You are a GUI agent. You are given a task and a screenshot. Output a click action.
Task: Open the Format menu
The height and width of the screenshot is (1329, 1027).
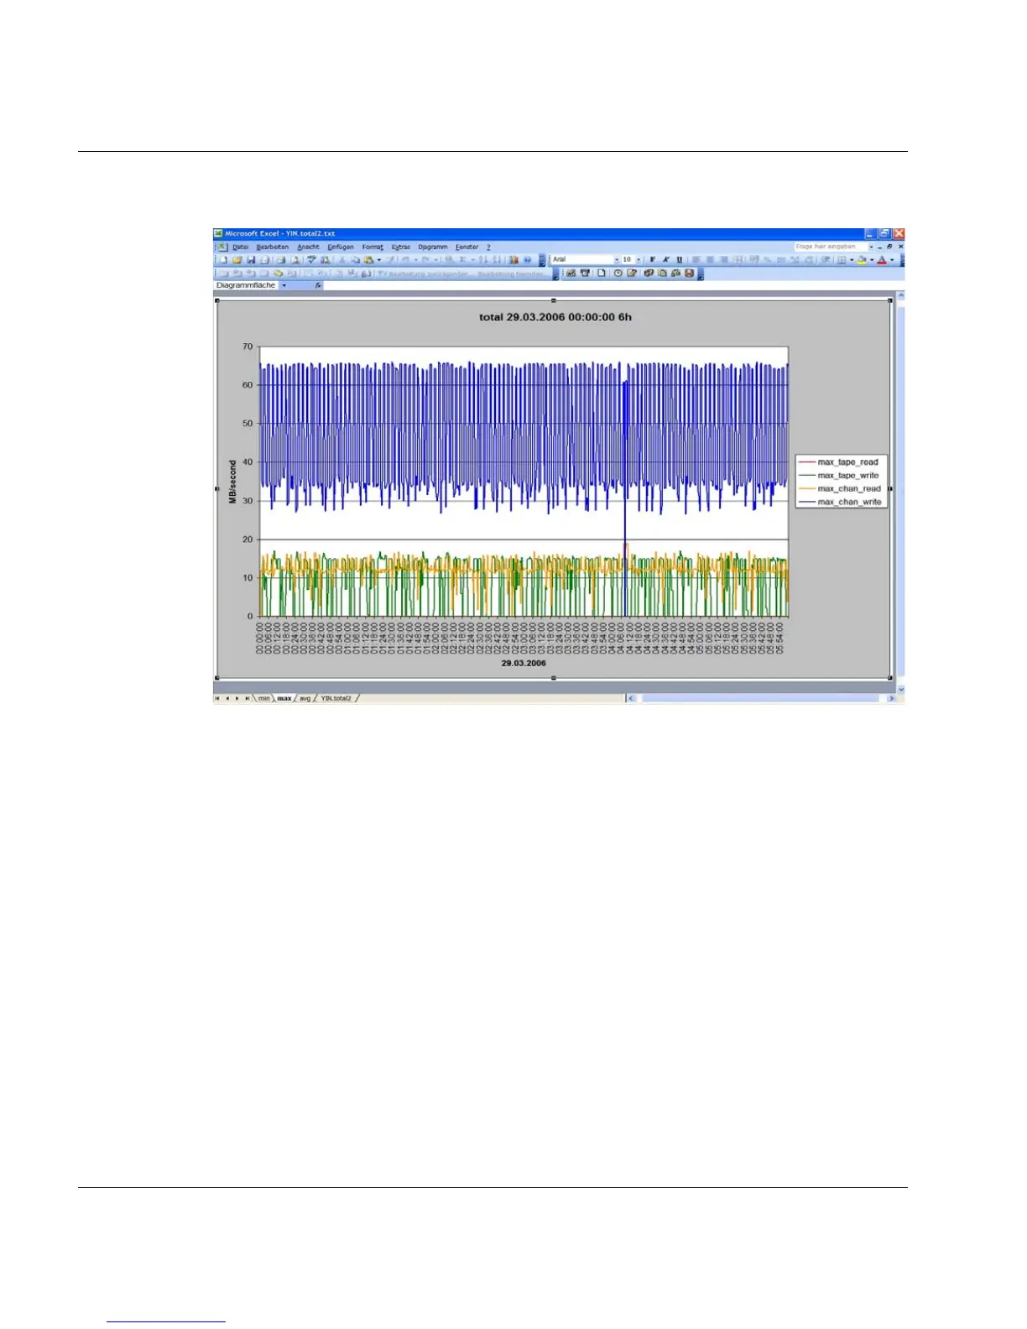point(373,248)
